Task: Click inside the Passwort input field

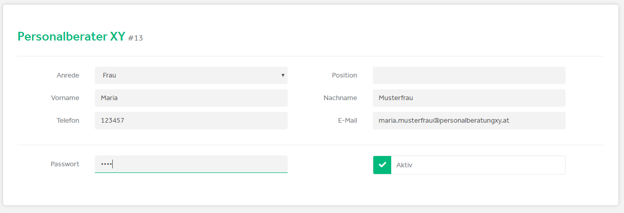Action: point(191,164)
